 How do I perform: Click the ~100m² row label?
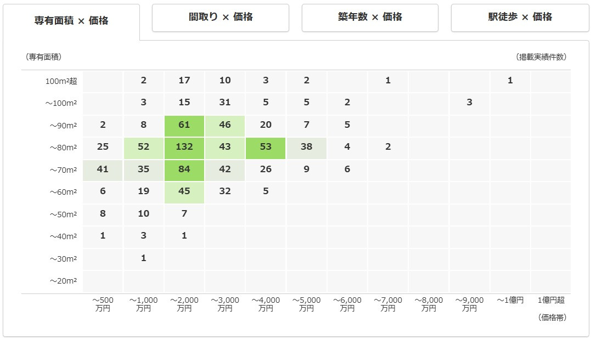click(x=61, y=103)
